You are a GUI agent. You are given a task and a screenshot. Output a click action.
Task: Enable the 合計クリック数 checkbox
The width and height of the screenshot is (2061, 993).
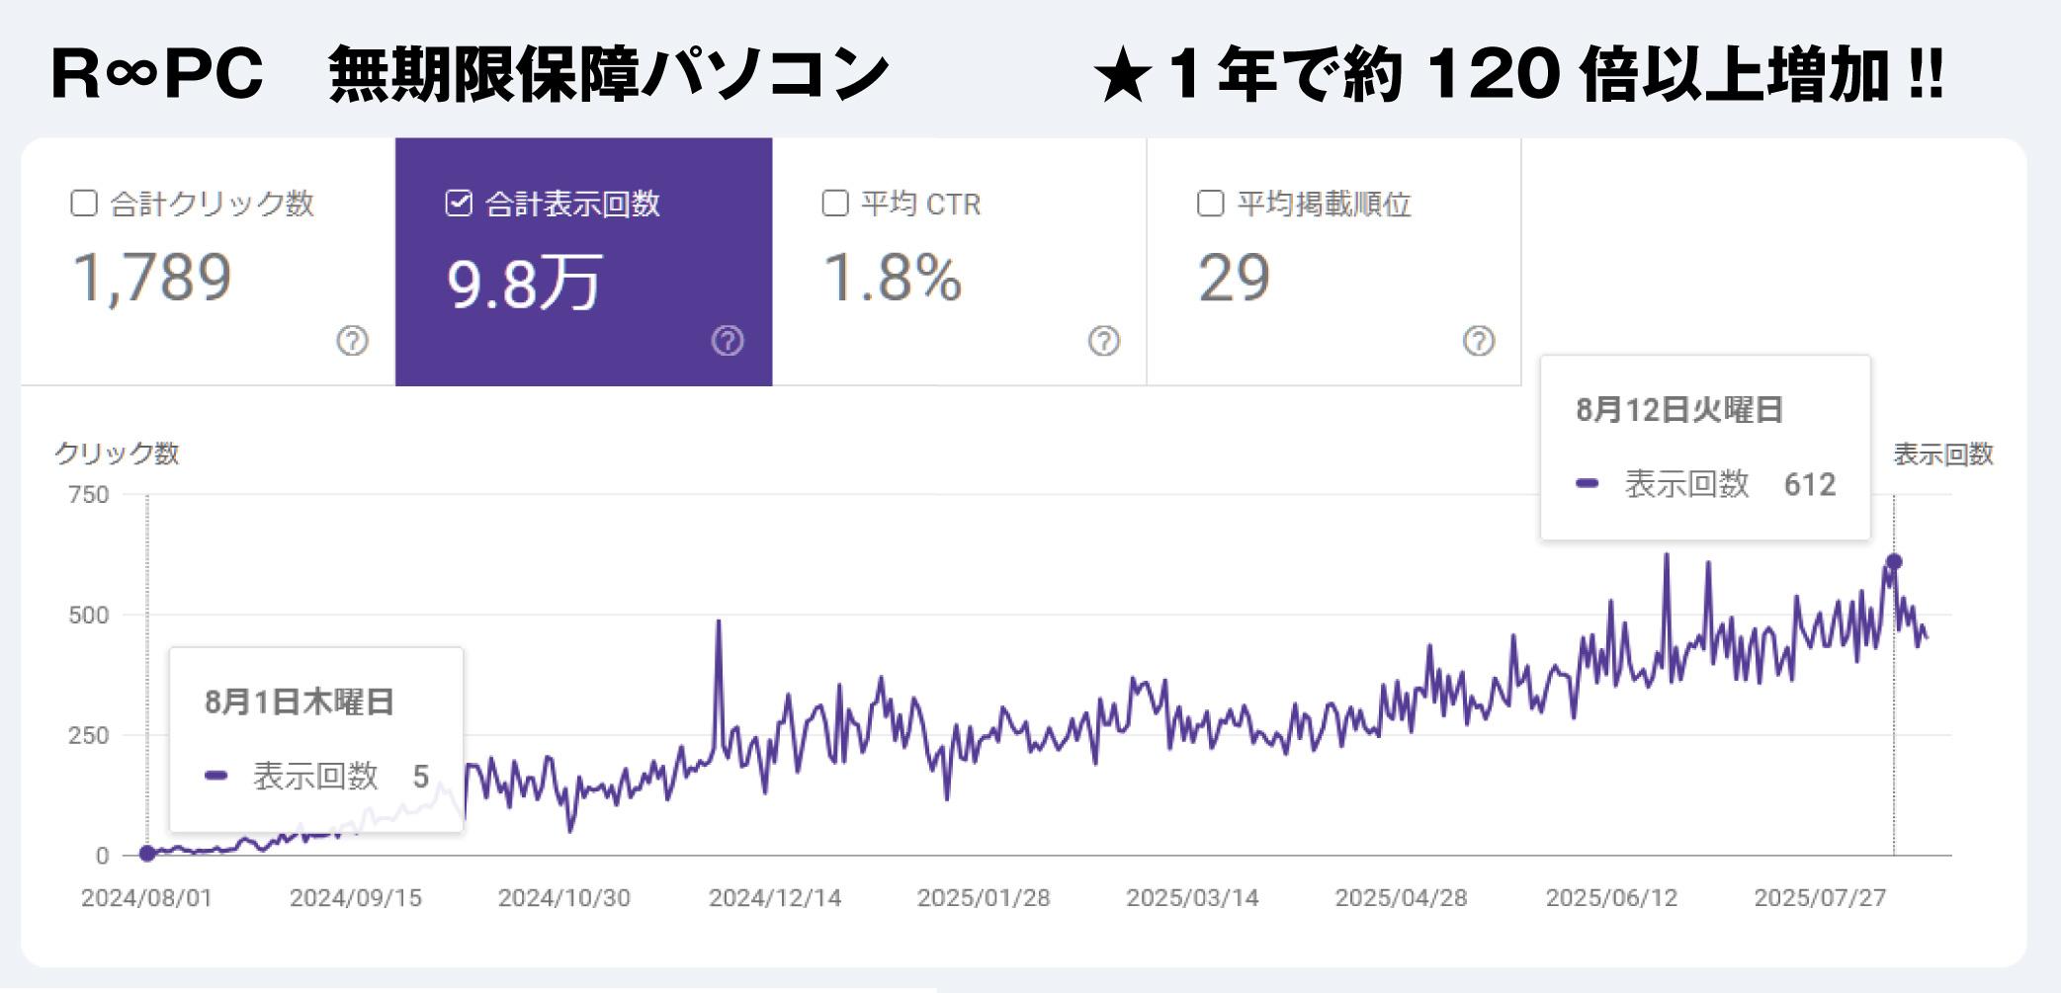(x=85, y=204)
